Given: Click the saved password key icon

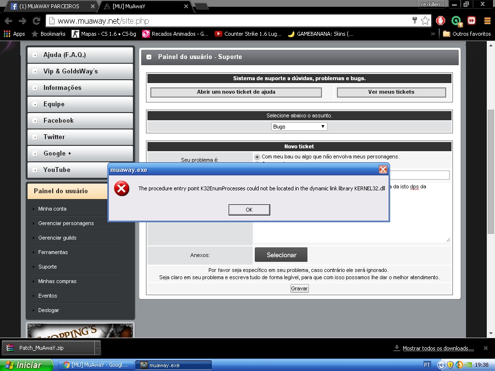Looking at the screenshot, I should click(x=414, y=20).
